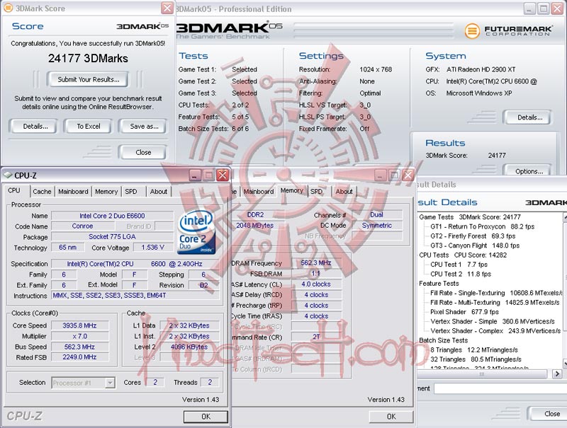Image resolution: width=567 pixels, height=428 pixels.
Task: Select GT1 - Return To Proxycon row
Action: coord(482,226)
